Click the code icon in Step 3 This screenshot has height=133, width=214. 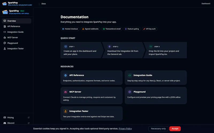click(x=151, y=47)
